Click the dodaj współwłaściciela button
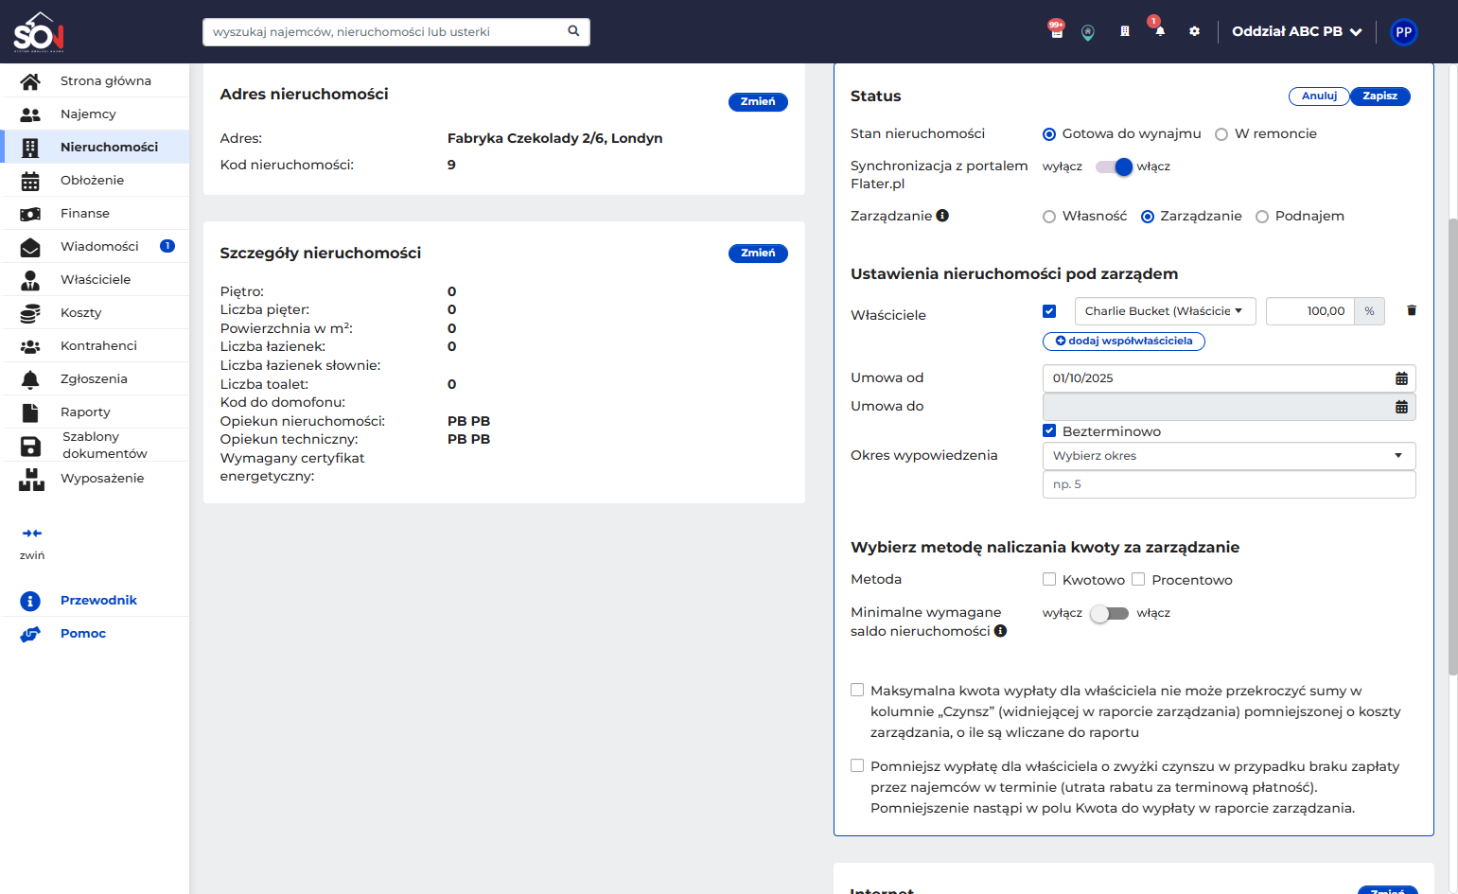1458x894 pixels. click(x=1124, y=341)
